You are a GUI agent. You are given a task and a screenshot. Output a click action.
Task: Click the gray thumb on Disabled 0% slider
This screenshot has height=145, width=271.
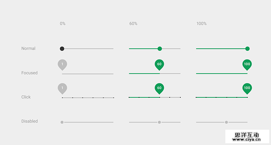[x=62, y=122]
